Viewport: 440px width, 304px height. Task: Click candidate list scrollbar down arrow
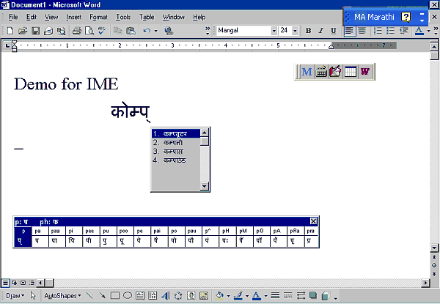pyautogui.click(x=205, y=188)
